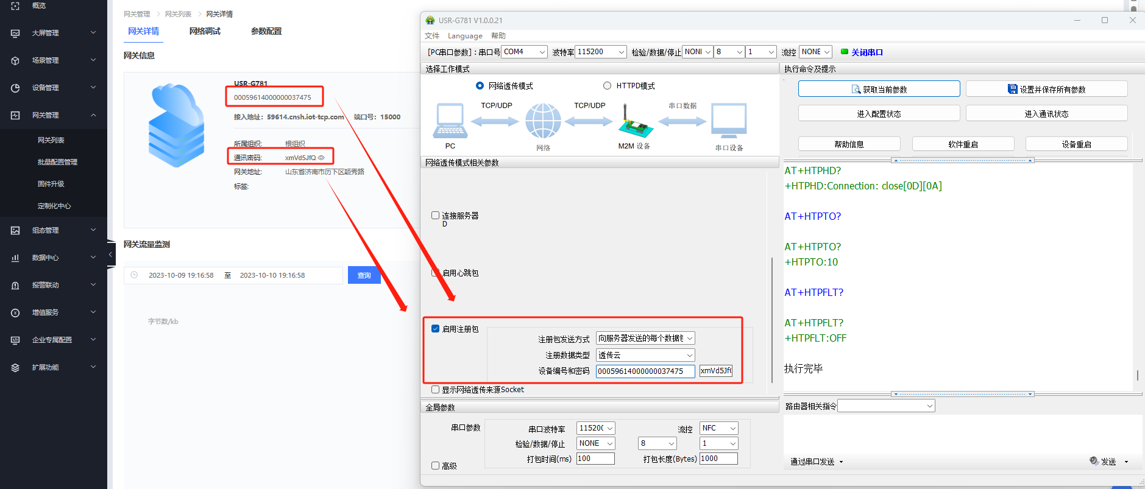This screenshot has height=489, width=1145.
Task: Switch to the 参数配置 tab
Action: (266, 31)
